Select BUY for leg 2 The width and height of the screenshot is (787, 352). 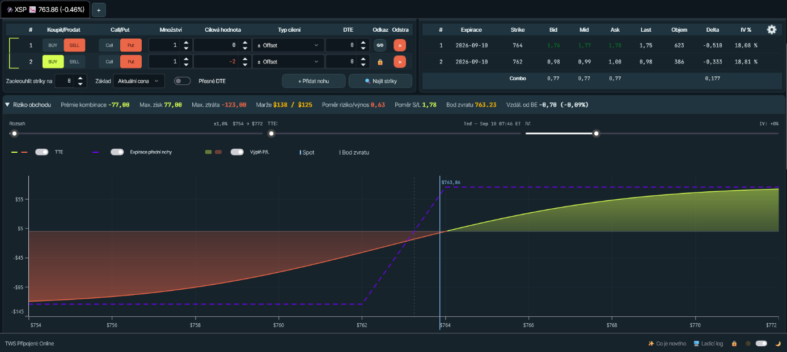pos(53,62)
